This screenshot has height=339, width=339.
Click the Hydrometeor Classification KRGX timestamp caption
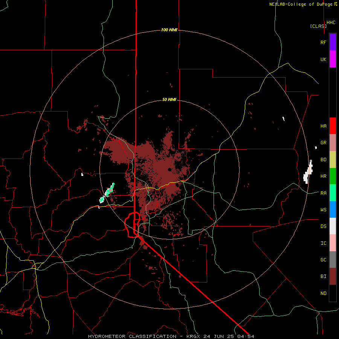pos(171,336)
